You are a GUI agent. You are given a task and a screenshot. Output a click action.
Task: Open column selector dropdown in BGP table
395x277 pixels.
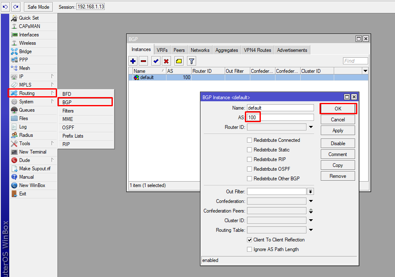[x=365, y=71]
